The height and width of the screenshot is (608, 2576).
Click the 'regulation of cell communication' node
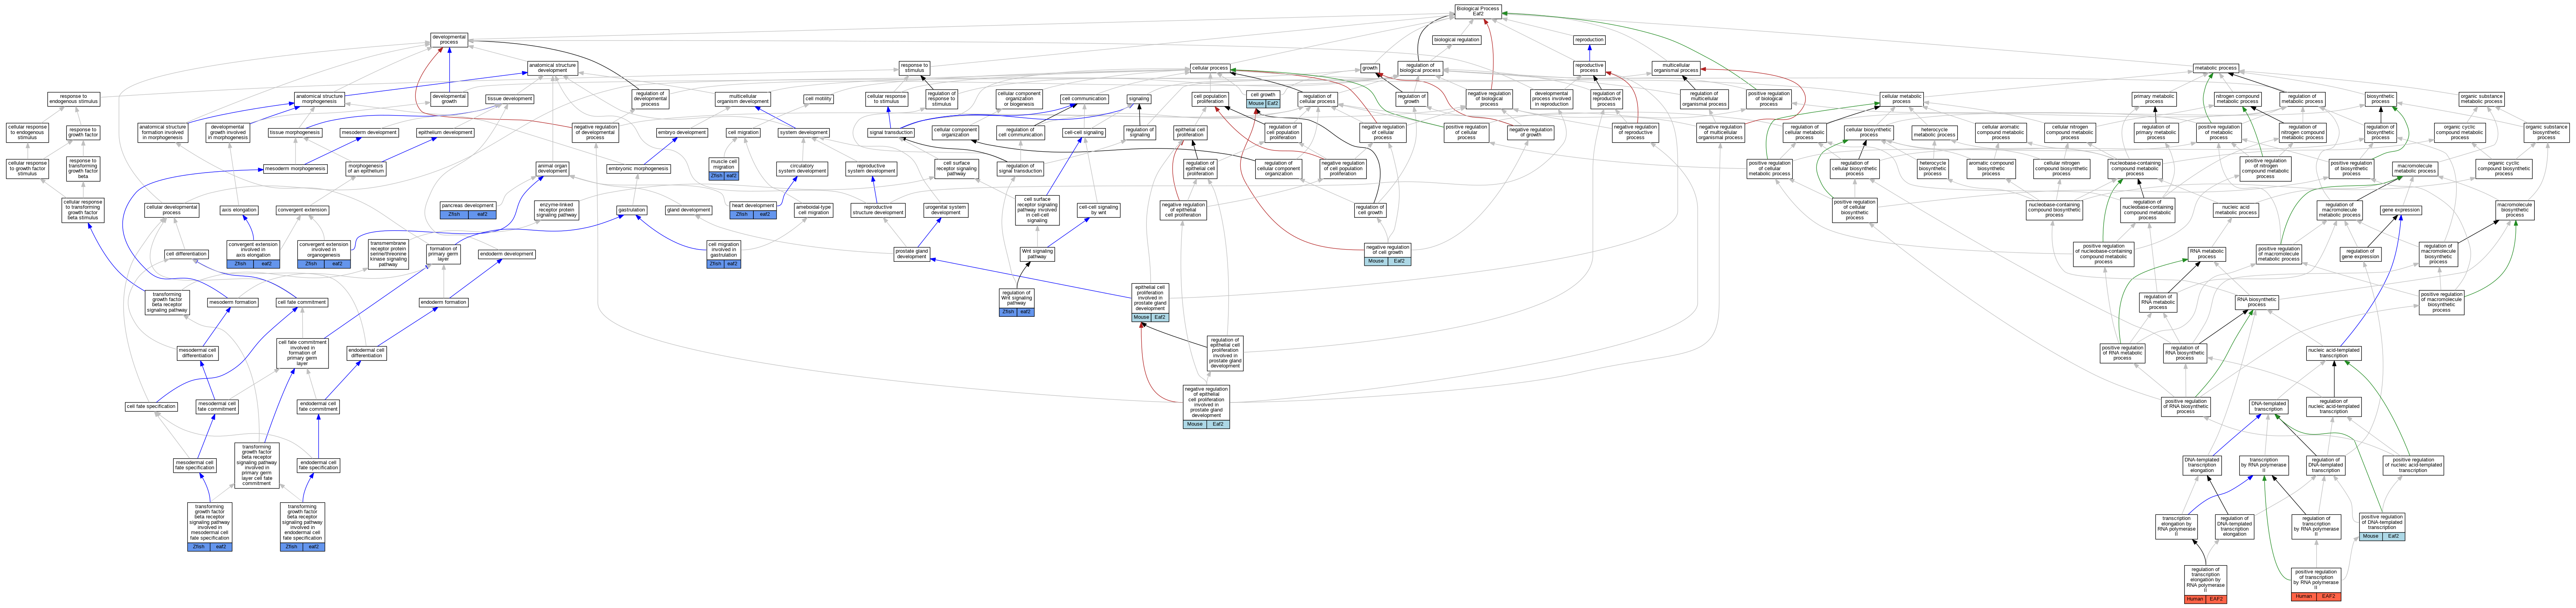pos(1020,132)
